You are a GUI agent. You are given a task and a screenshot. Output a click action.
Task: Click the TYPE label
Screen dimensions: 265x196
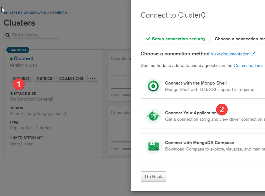[14, 122]
